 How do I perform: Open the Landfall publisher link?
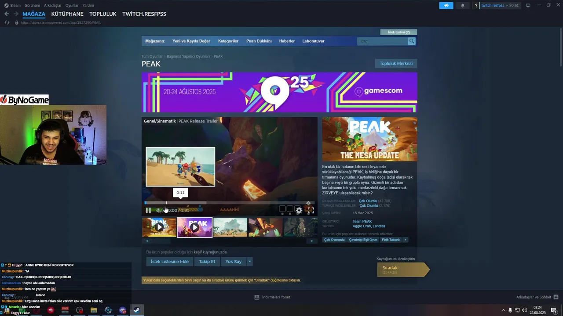[x=379, y=226]
